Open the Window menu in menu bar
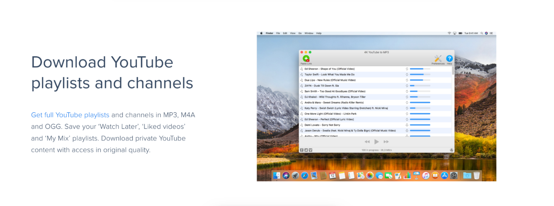Image resolution: width=554 pixels, height=206 pixels. (x=309, y=33)
